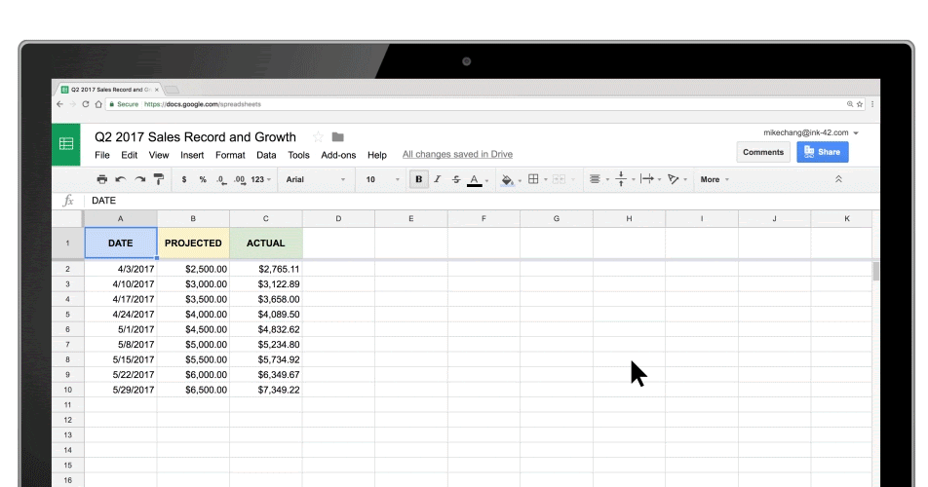This screenshot has width=928, height=487.
Task: Expand the More toolbar dropdown
Action: (x=715, y=179)
